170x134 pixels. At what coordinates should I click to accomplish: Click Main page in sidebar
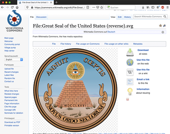tap(9, 38)
